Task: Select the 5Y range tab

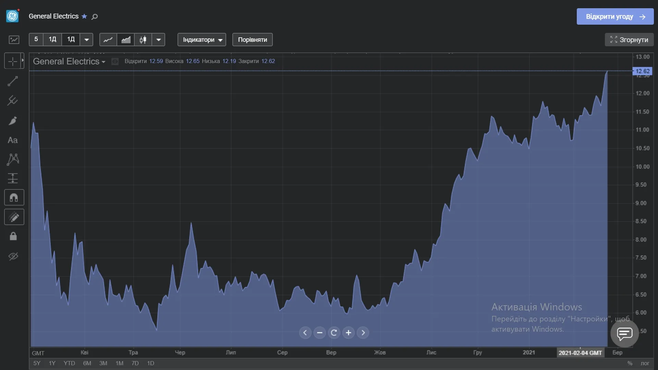Action: tap(37, 363)
